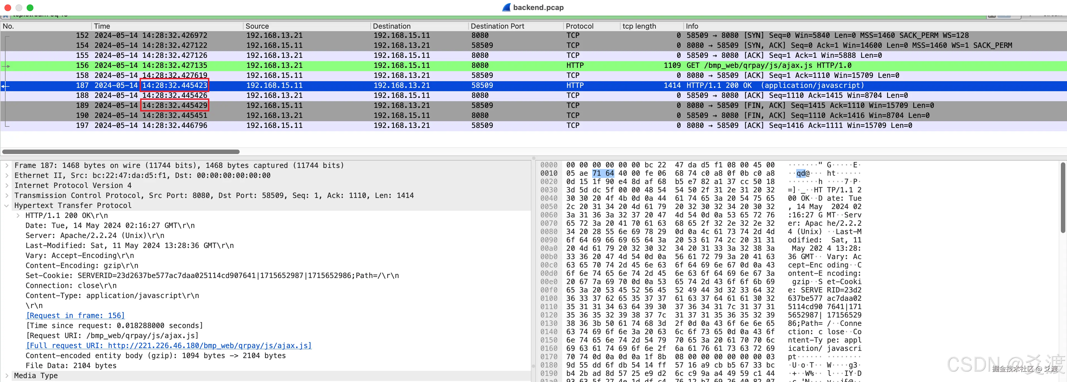
Task: Click the packet list horizontal scrollbar
Action: click(121, 152)
